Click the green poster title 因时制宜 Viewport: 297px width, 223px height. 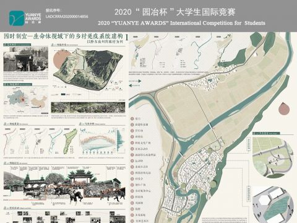(63, 36)
